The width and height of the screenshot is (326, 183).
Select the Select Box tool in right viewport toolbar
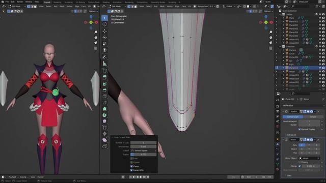click(104, 18)
